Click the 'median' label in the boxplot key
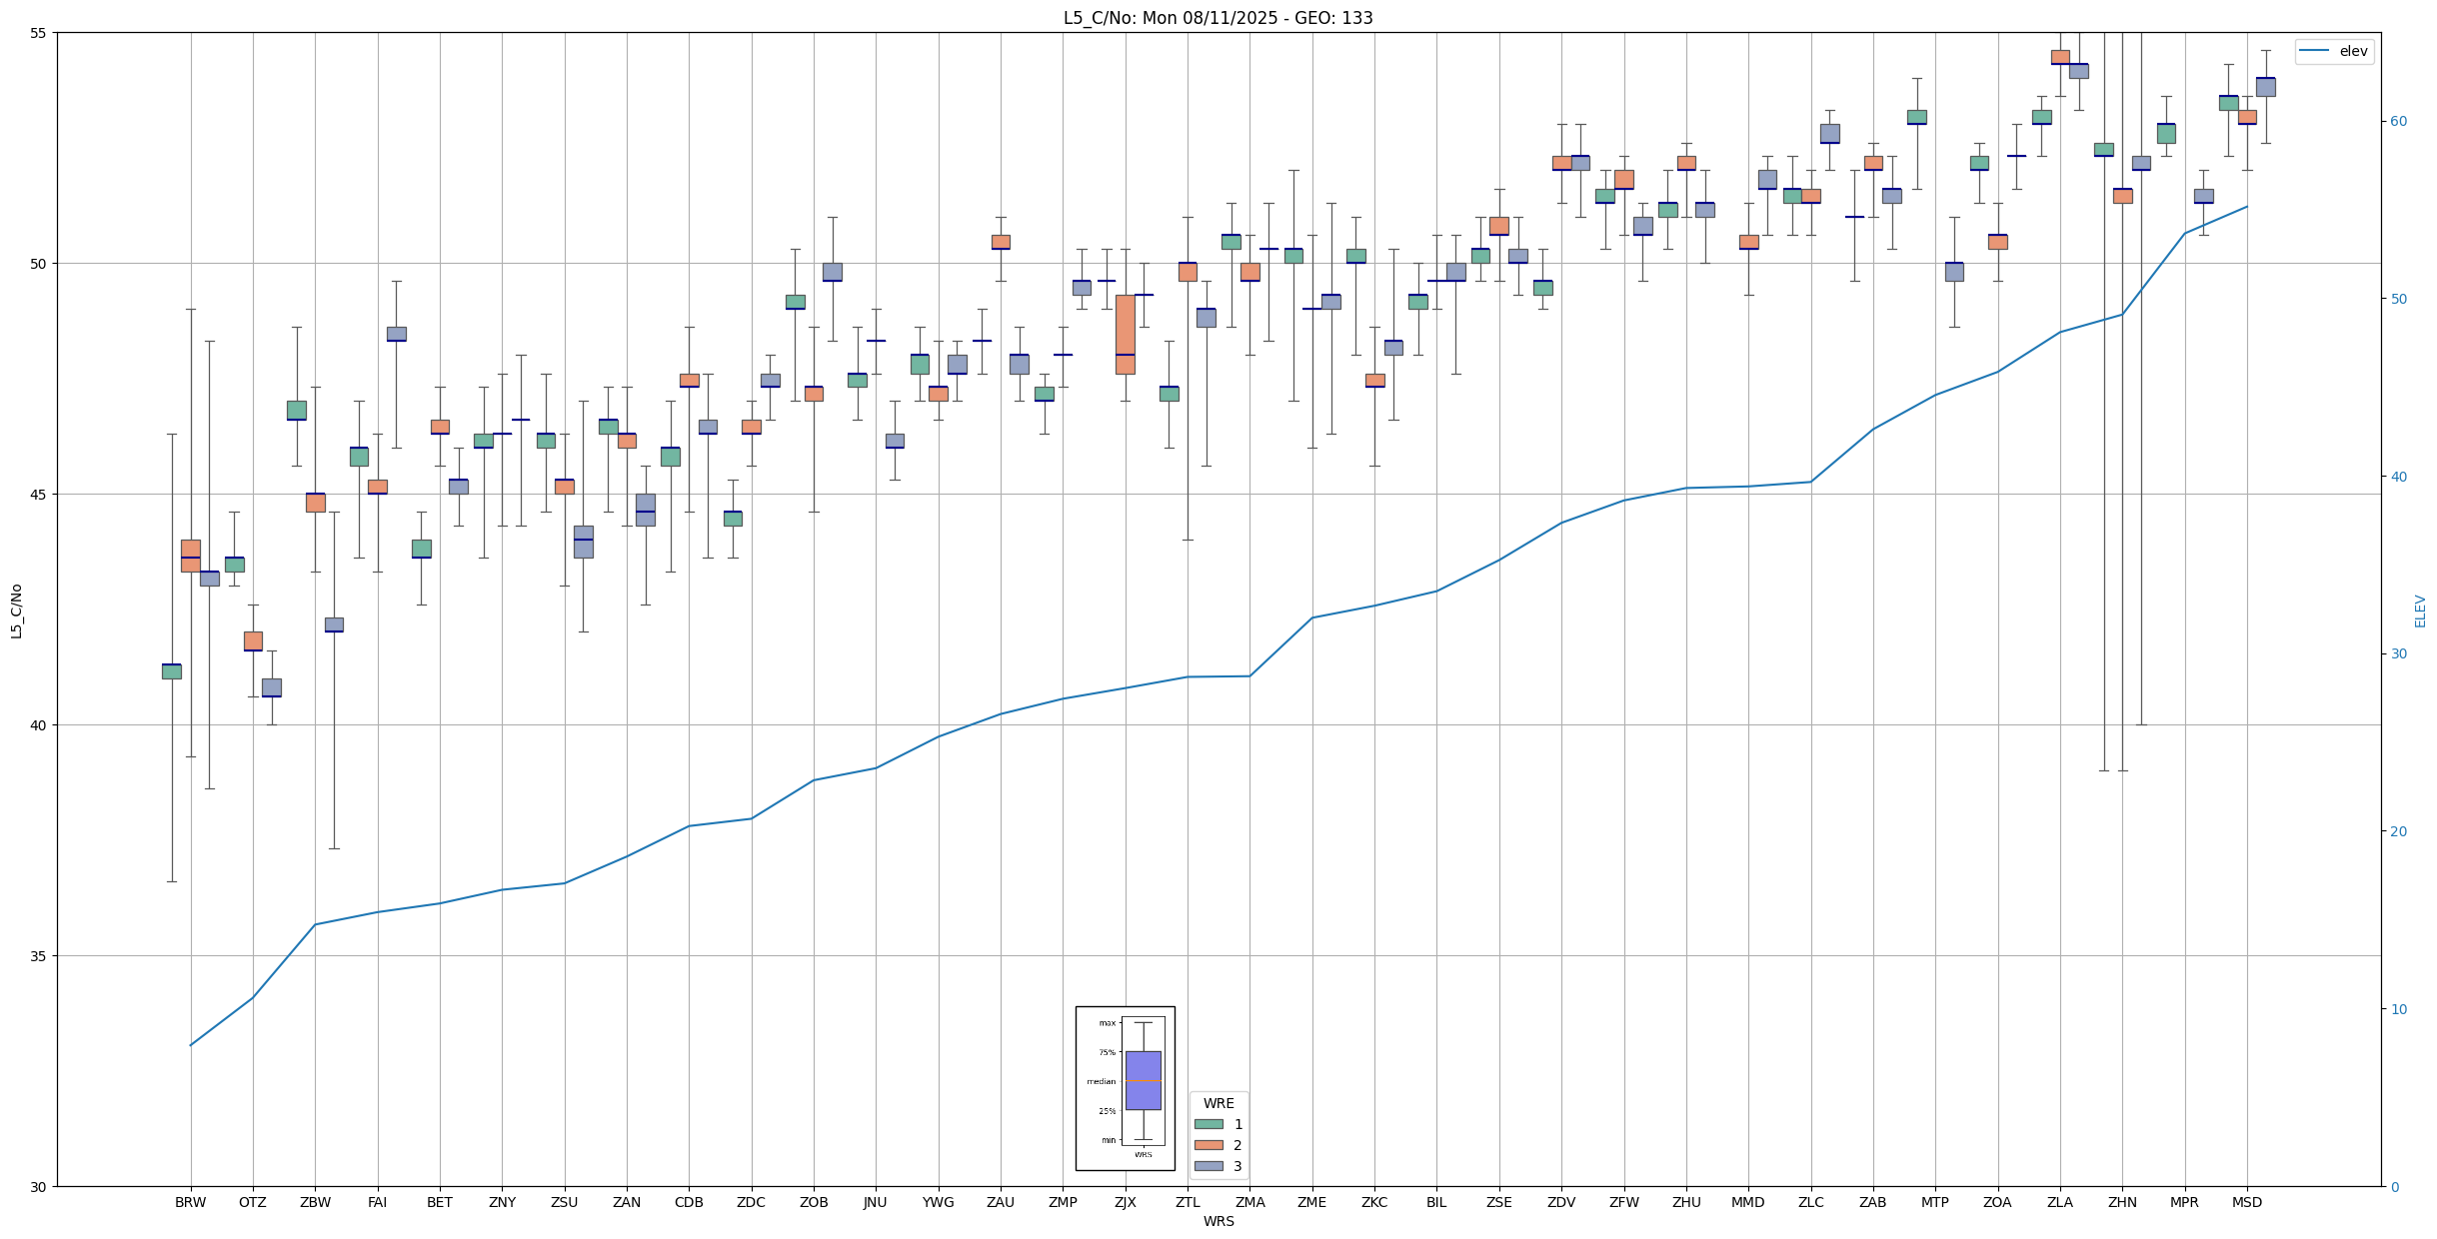The width and height of the screenshot is (2437, 1239). pyautogui.click(x=1101, y=1081)
